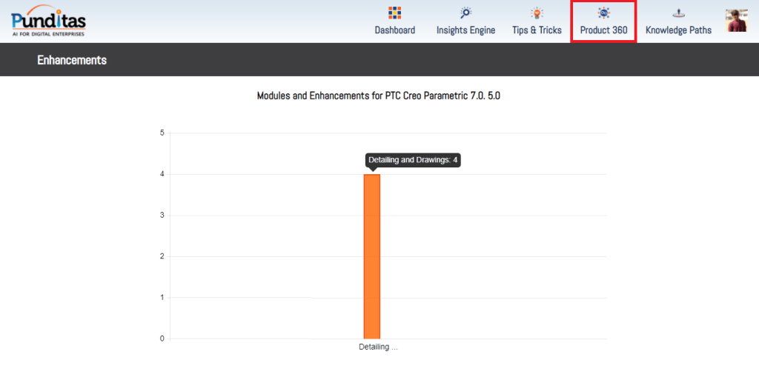Click the 'AI for Digital Enterprises' tagline

[48, 34]
